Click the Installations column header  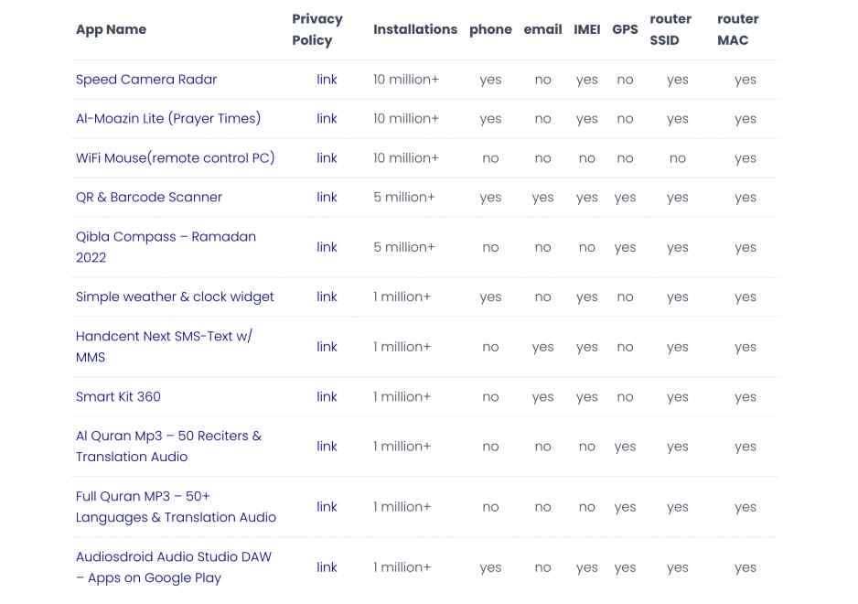tap(415, 29)
